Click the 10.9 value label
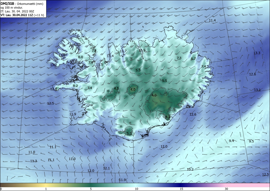The image size is (270, 191). point(142,50)
